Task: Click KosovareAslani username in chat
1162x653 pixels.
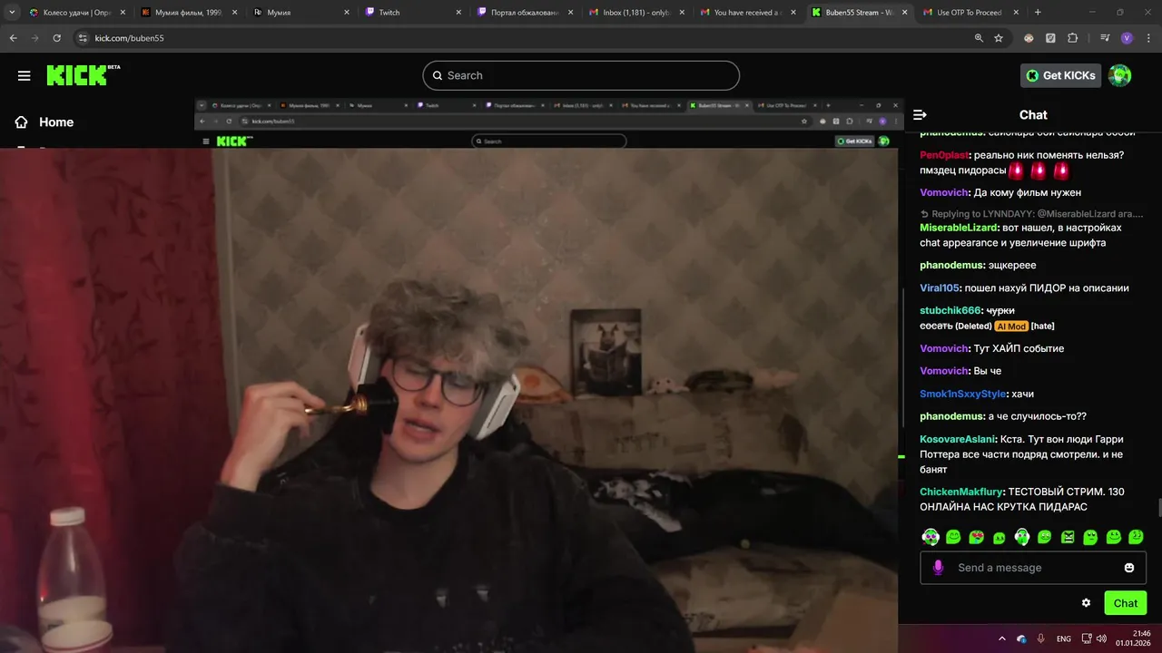Action: (957, 439)
